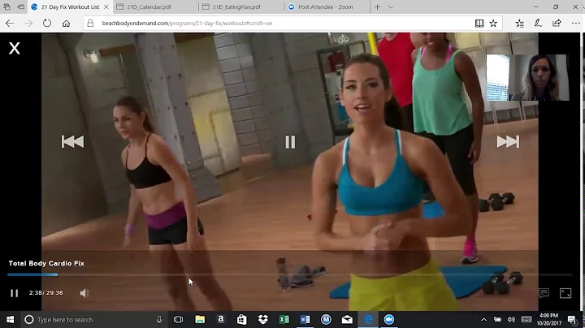The height and width of the screenshot is (328, 585).
Task: Toggle closed captions in the video player
Action: (x=544, y=293)
